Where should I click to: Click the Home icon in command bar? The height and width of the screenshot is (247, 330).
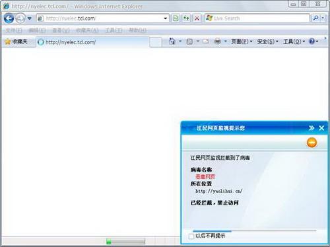tap(172, 41)
